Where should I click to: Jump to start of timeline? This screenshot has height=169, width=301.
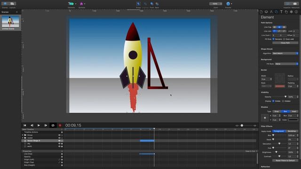coord(25,125)
